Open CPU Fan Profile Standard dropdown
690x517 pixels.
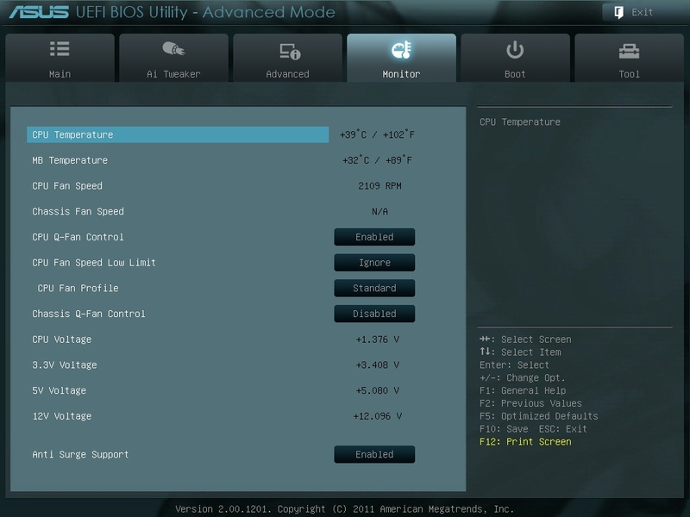tap(374, 288)
